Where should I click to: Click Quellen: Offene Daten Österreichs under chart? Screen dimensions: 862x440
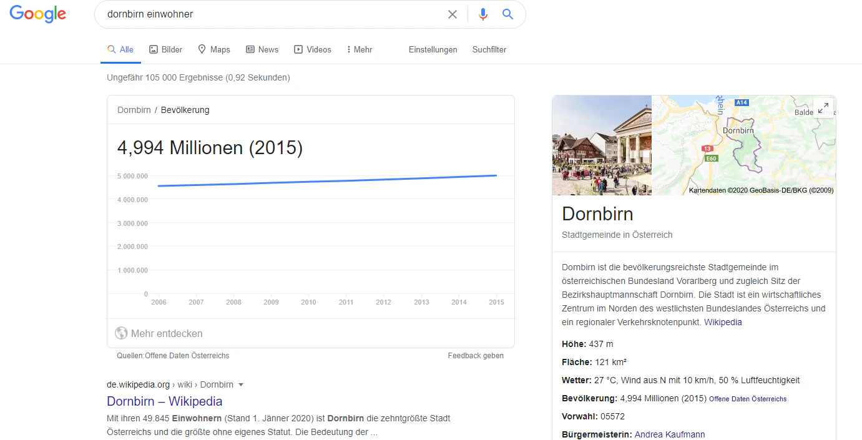[x=173, y=356]
